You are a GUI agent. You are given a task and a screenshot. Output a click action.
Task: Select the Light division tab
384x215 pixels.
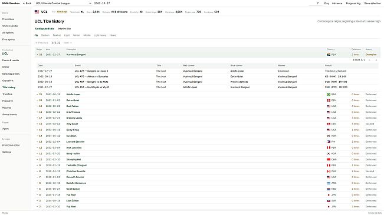[x=67, y=35]
